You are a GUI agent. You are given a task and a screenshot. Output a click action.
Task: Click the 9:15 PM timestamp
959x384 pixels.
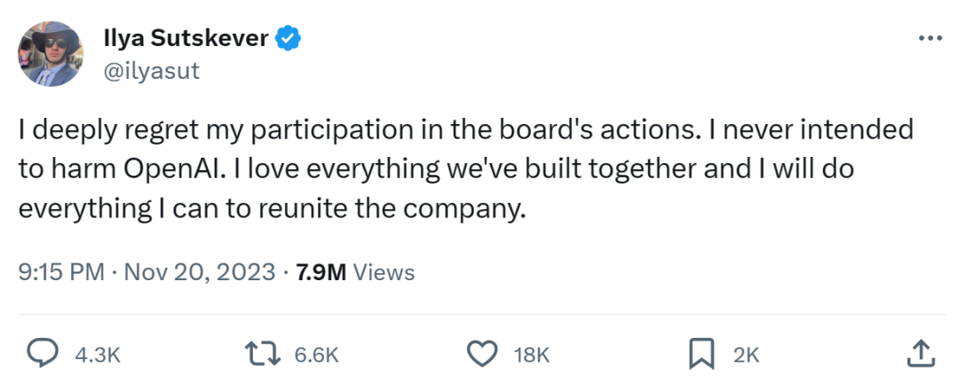point(62,271)
